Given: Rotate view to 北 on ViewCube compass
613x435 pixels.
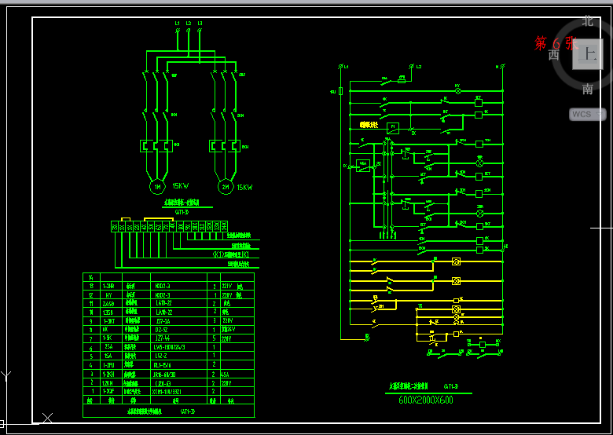Looking at the screenshot, I should tap(588, 20).
